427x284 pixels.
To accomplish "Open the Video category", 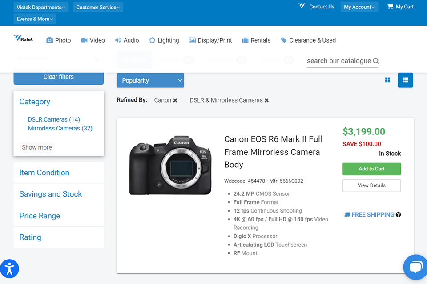I will tap(93, 40).
